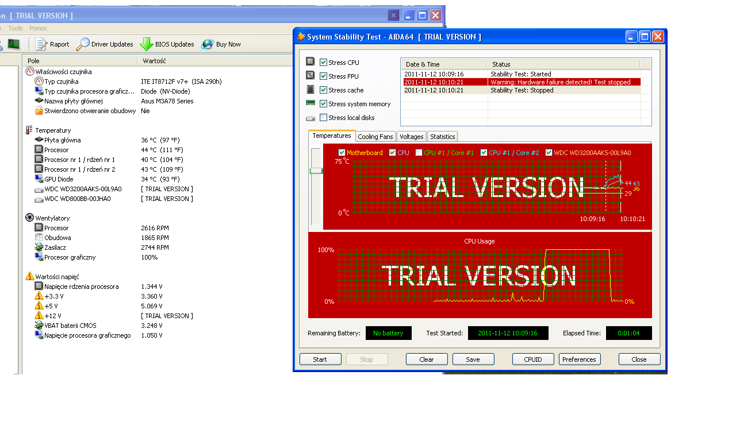Image resolution: width=736 pixels, height=441 pixels.
Task: Start the stability test
Action: (320, 359)
